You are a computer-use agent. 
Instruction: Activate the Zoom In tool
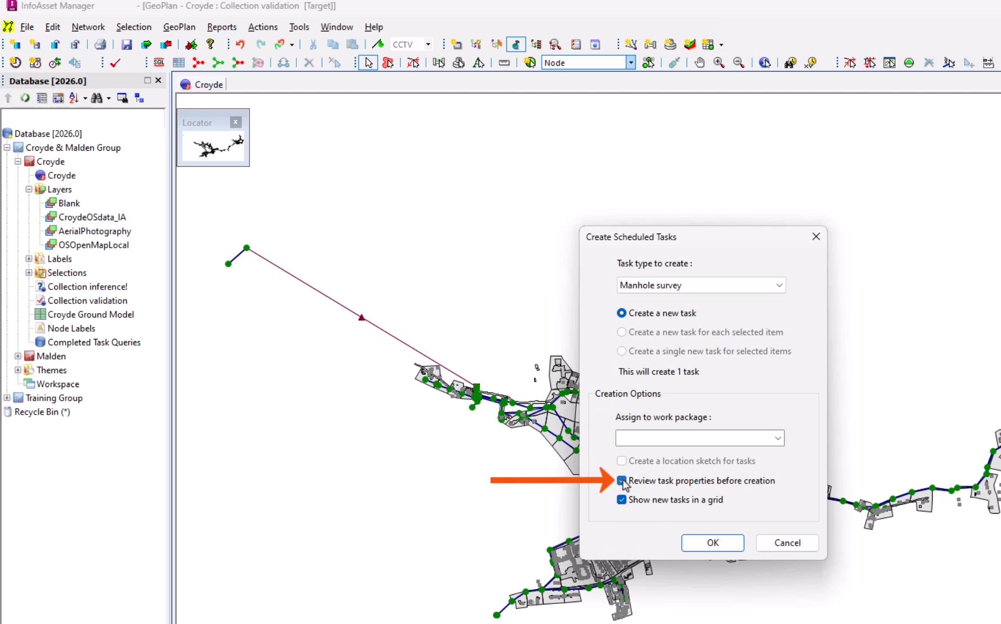pos(720,63)
